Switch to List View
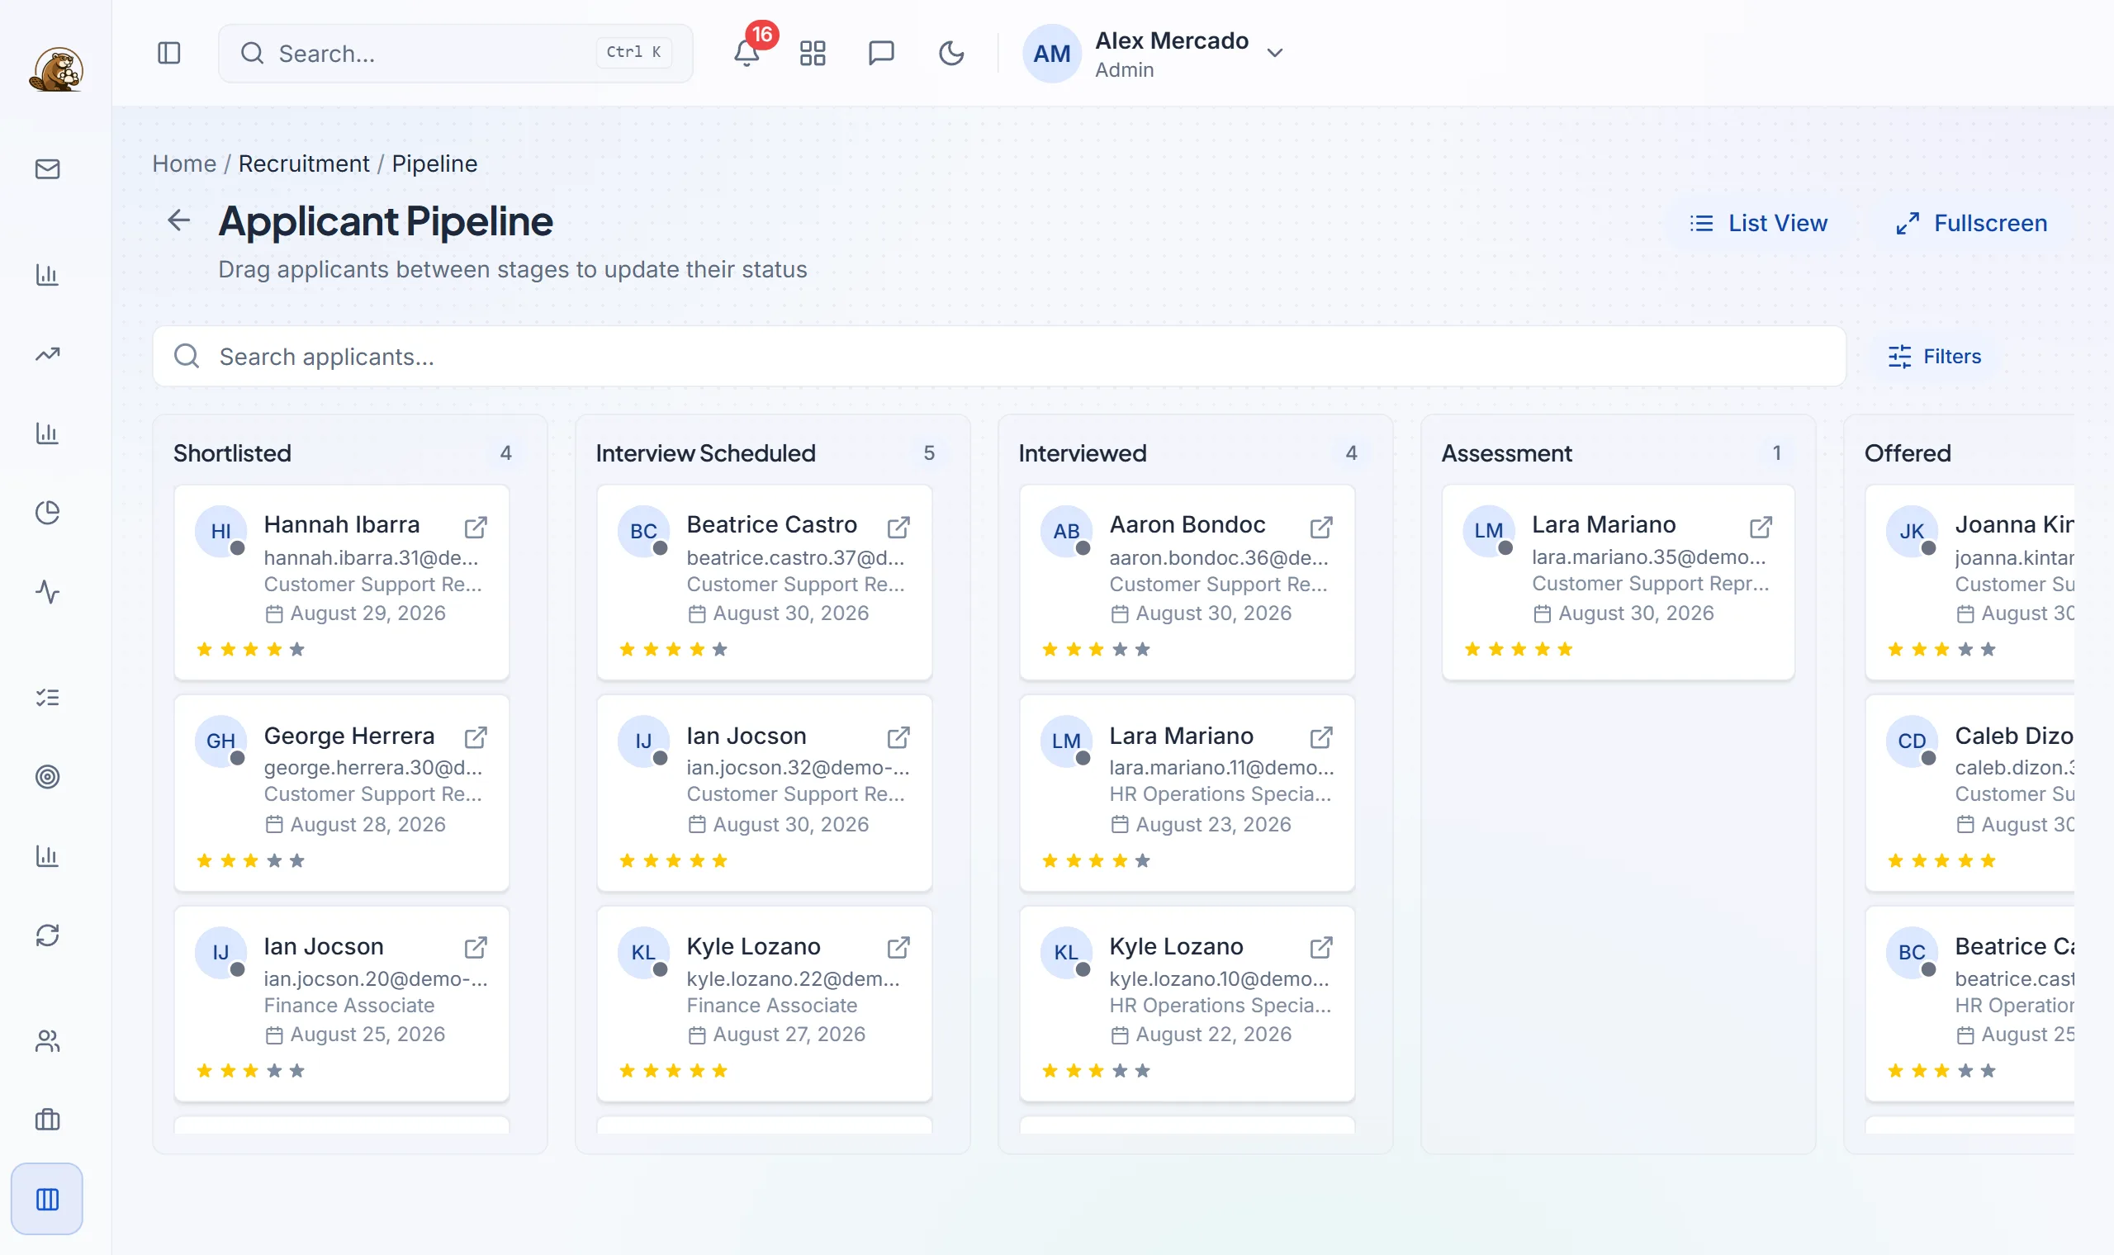This screenshot has height=1255, width=2114. [x=1759, y=223]
